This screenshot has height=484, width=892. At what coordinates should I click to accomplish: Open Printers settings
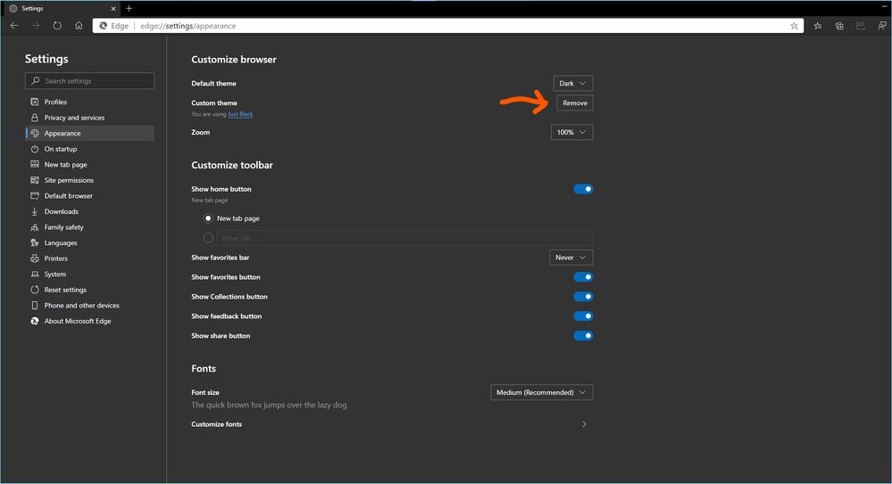point(90,258)
